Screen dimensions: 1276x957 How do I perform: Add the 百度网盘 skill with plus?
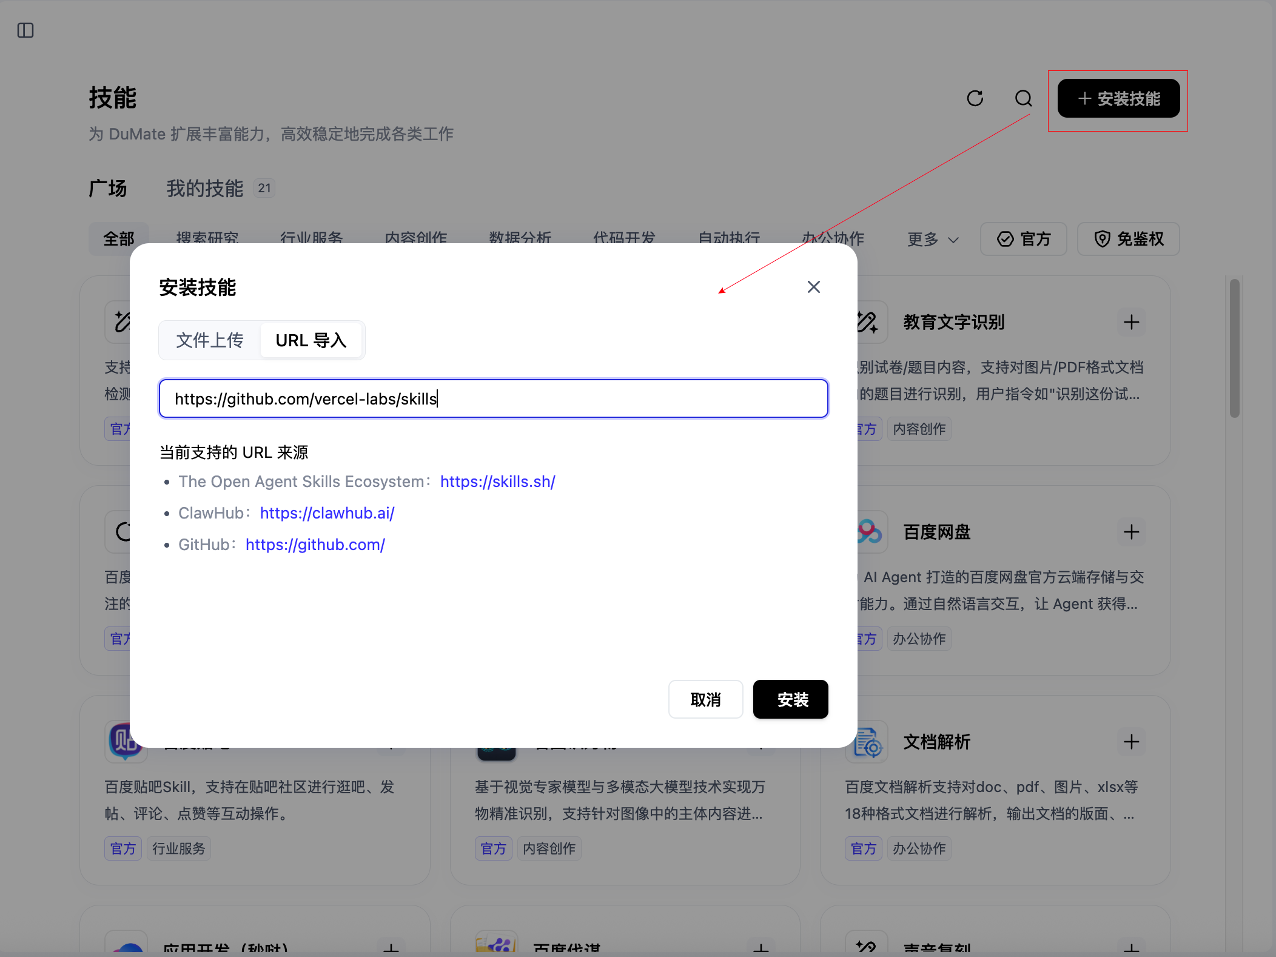point(1131,532)
